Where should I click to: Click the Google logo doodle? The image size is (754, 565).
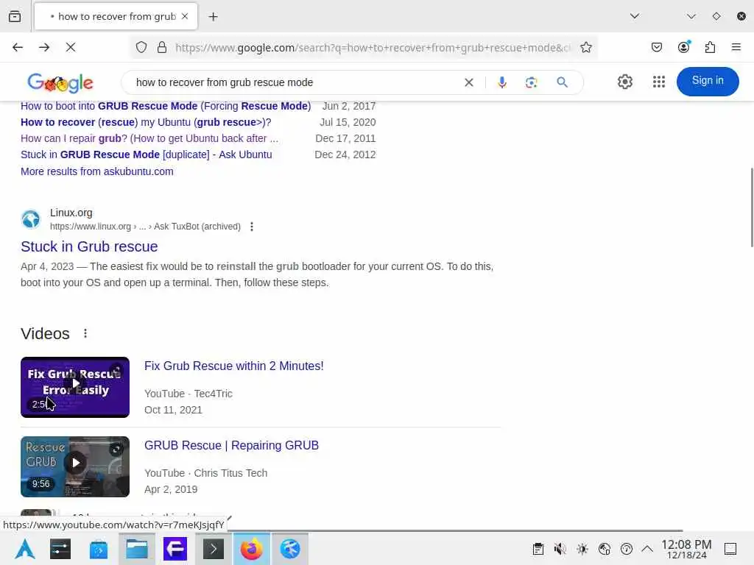[x=60, y=82]
